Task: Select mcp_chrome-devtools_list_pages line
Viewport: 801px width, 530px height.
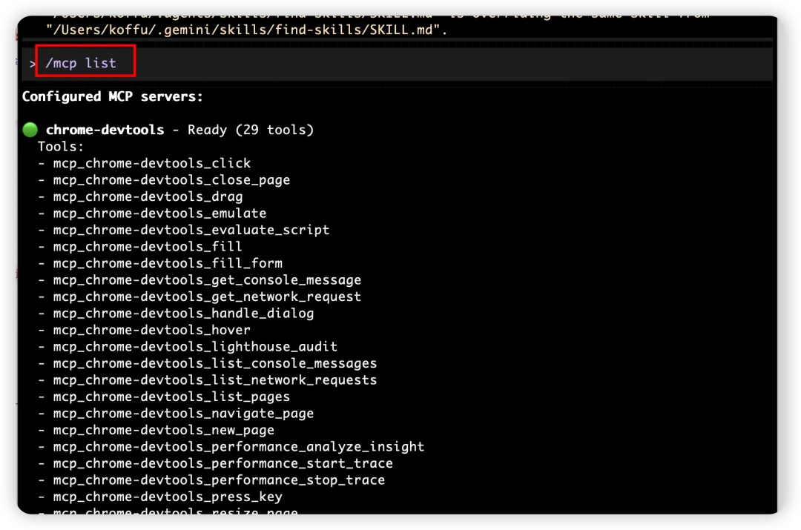Action: coord(171,397)
